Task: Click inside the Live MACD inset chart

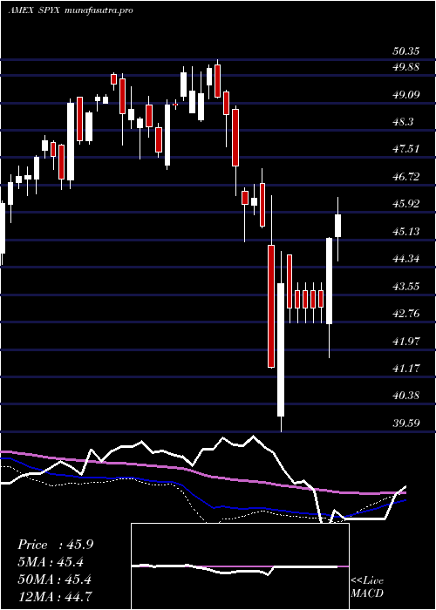Action: tap(240, 566)
